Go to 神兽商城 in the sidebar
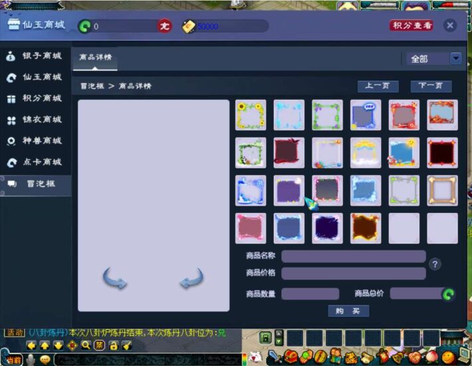The image size is (472, 366). (x=36, y=141)
